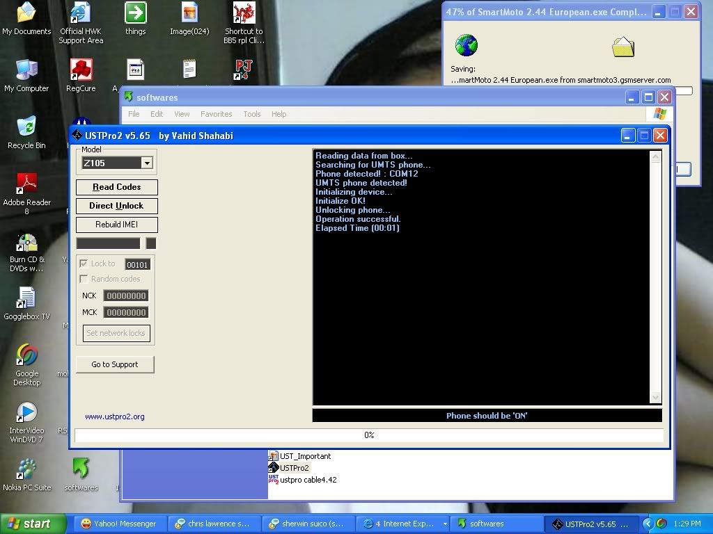Viewport: 713px width, 534px height.
Task: Switch to the sherwin suico chat taskbar button
Action: [308, 524]
